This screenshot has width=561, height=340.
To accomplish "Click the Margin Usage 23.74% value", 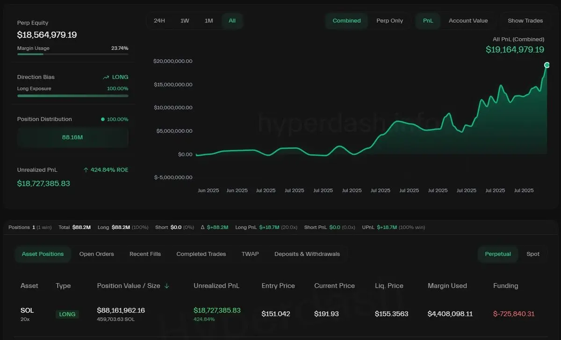I will pyautogui.click(x=120, y=48).
